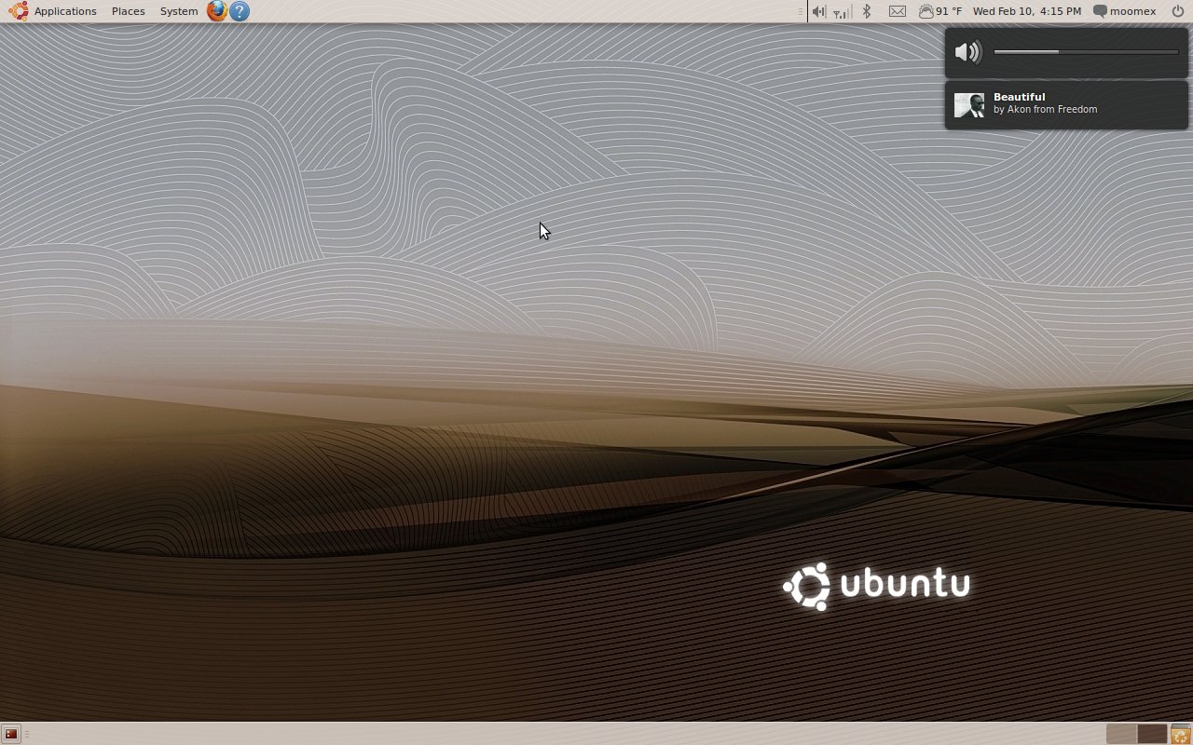Switch to the first workspace
1193x745 pixels.
[x=1121, y=734]
